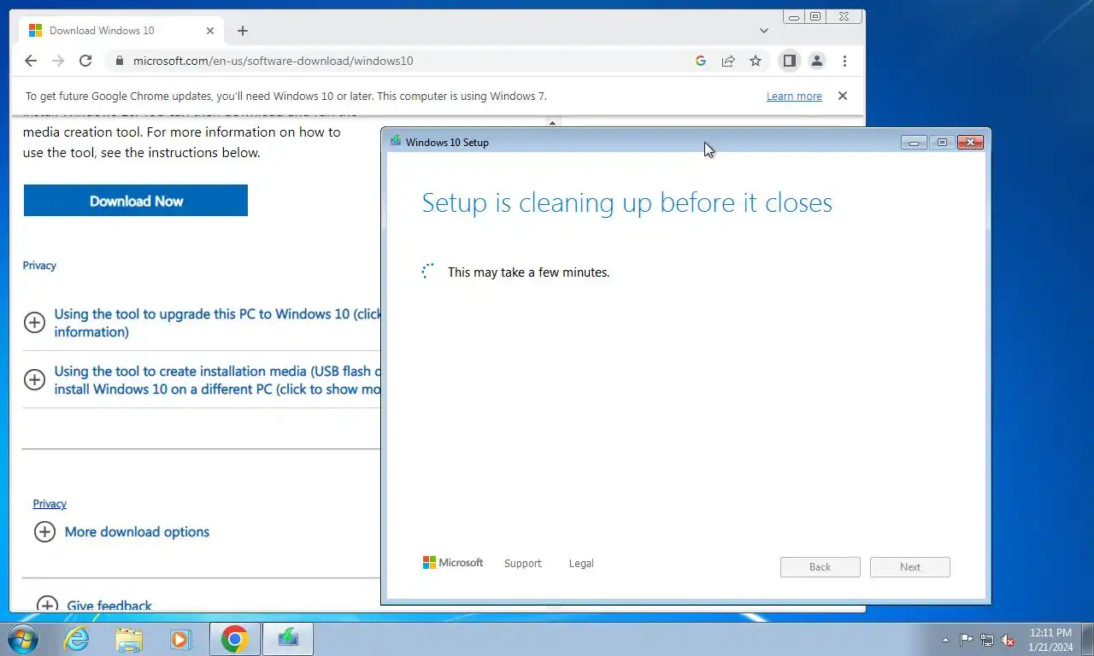Open Windows Explorer from taskbar
The height and width of the screenshot is (656, 1094).
point(129,639)
